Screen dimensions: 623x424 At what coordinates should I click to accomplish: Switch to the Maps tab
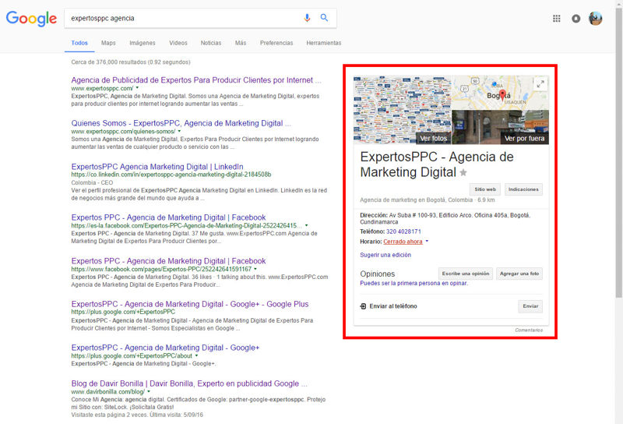108,43
